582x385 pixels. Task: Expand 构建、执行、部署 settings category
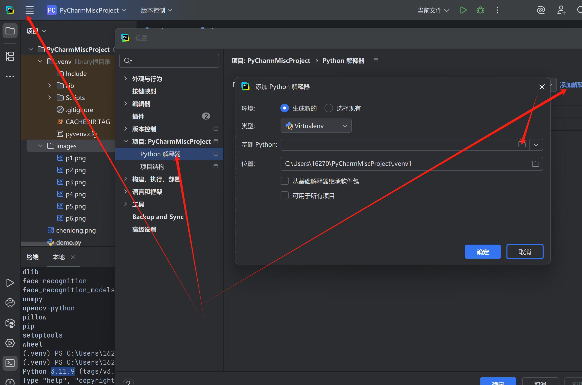click(126, 179)
